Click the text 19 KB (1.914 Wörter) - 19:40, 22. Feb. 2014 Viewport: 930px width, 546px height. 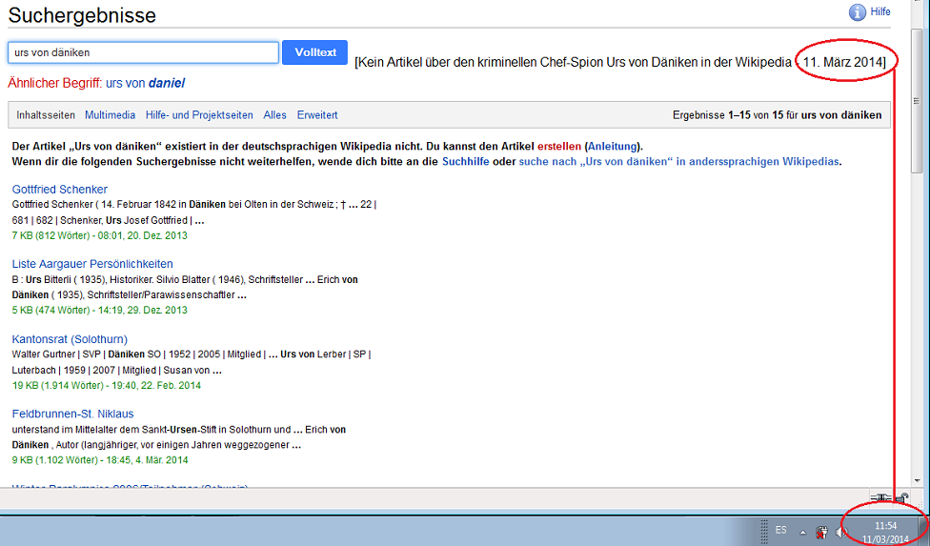(106, 385)
